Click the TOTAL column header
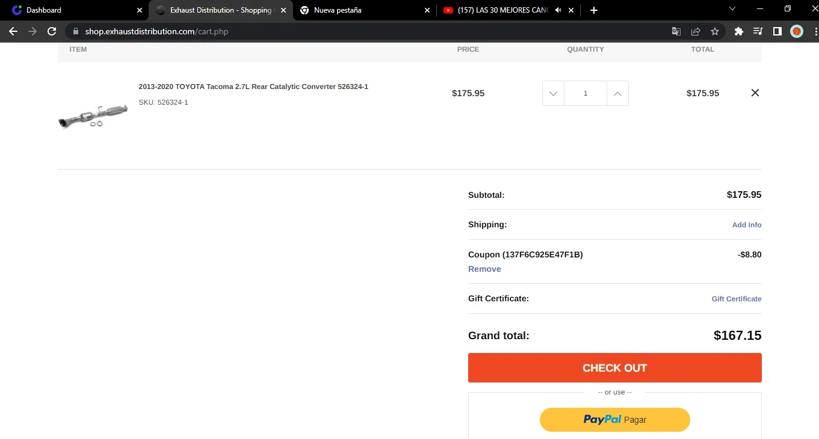 click(703, 49)
